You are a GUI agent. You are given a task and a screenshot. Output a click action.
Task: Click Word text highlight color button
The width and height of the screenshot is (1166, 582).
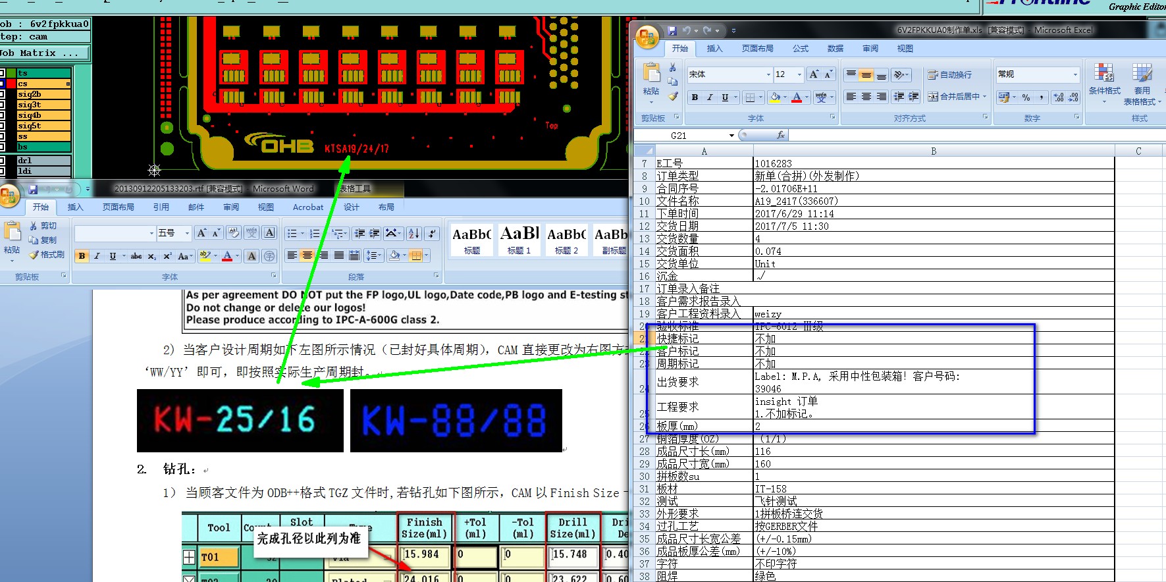click(205, 256)
